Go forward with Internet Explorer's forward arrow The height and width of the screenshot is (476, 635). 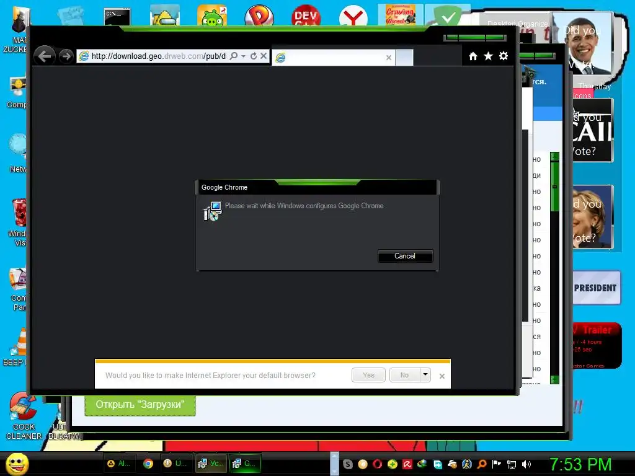tap(66, 56)
